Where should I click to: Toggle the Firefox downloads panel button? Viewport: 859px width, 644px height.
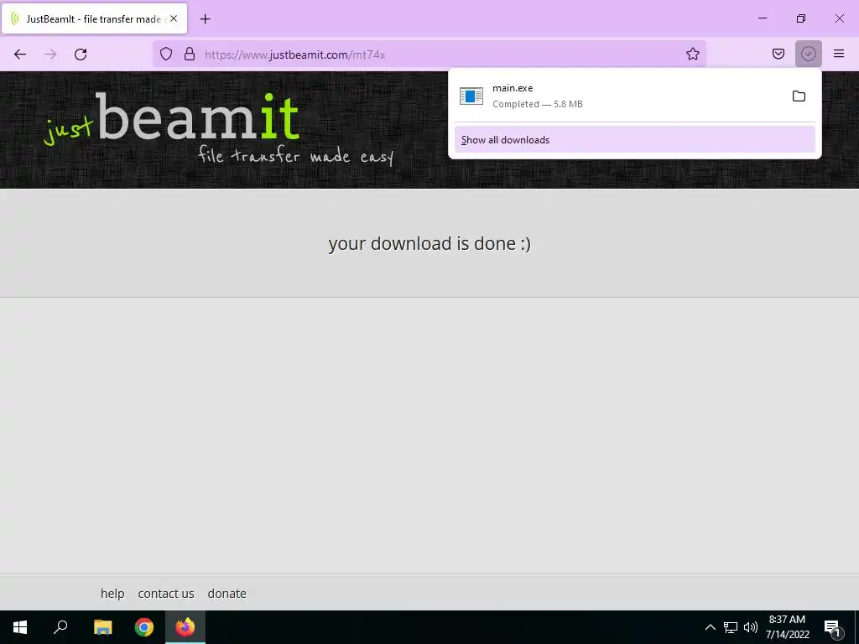click(x=808, y=54)
